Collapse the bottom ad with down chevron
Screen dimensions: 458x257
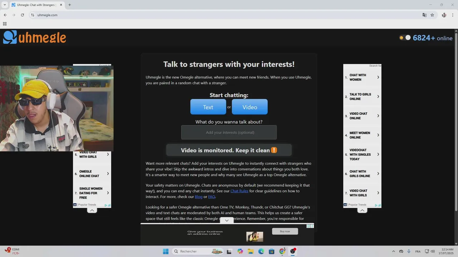tap(226, 221)
